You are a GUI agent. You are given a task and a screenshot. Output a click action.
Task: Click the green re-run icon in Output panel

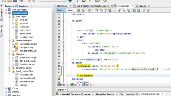point(58,94)
